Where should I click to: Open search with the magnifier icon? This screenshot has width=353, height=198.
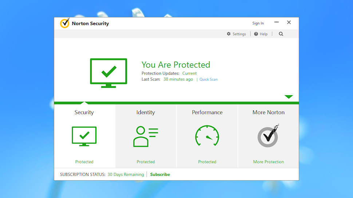(281, 34)
